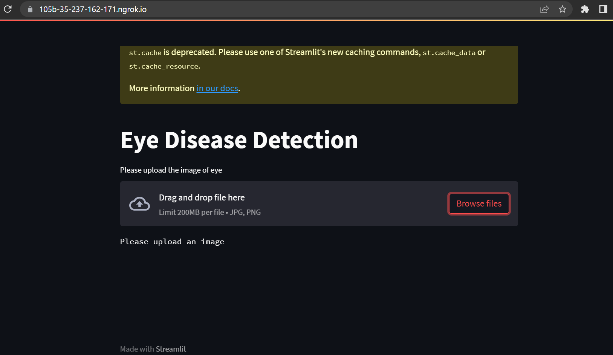Open the 'in our docs' link

pos(217,88)
